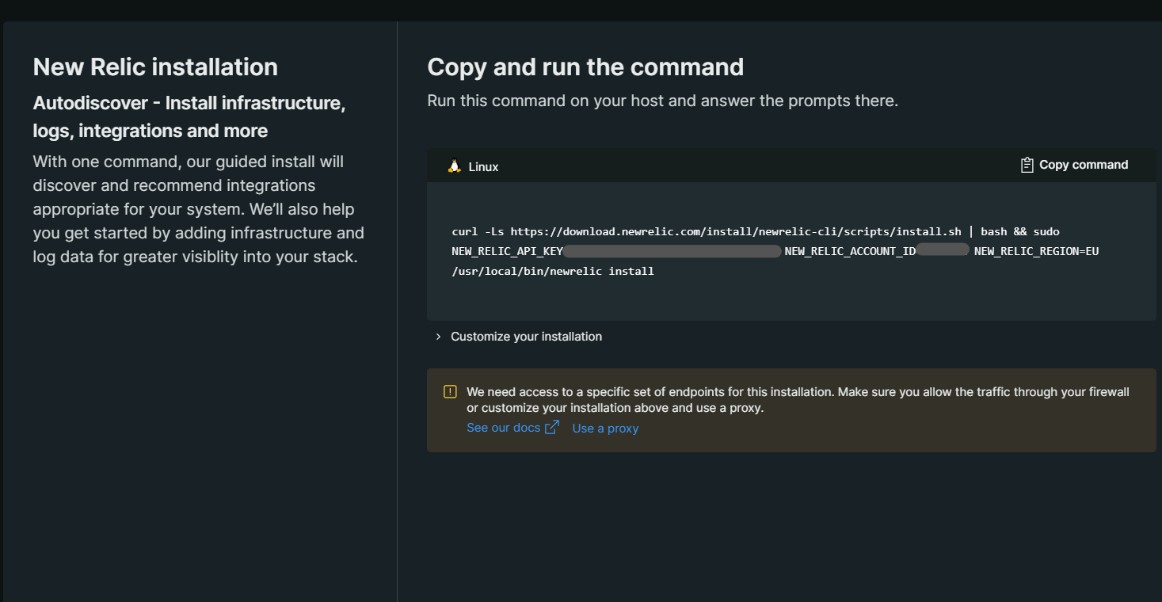1162x602 pixels.
Task: Click the external link icon after See our docs
Action: (552, 428)
